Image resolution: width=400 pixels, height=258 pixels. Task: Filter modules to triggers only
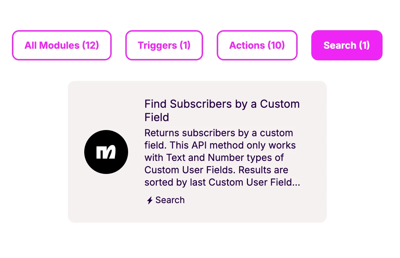(164, 45)
